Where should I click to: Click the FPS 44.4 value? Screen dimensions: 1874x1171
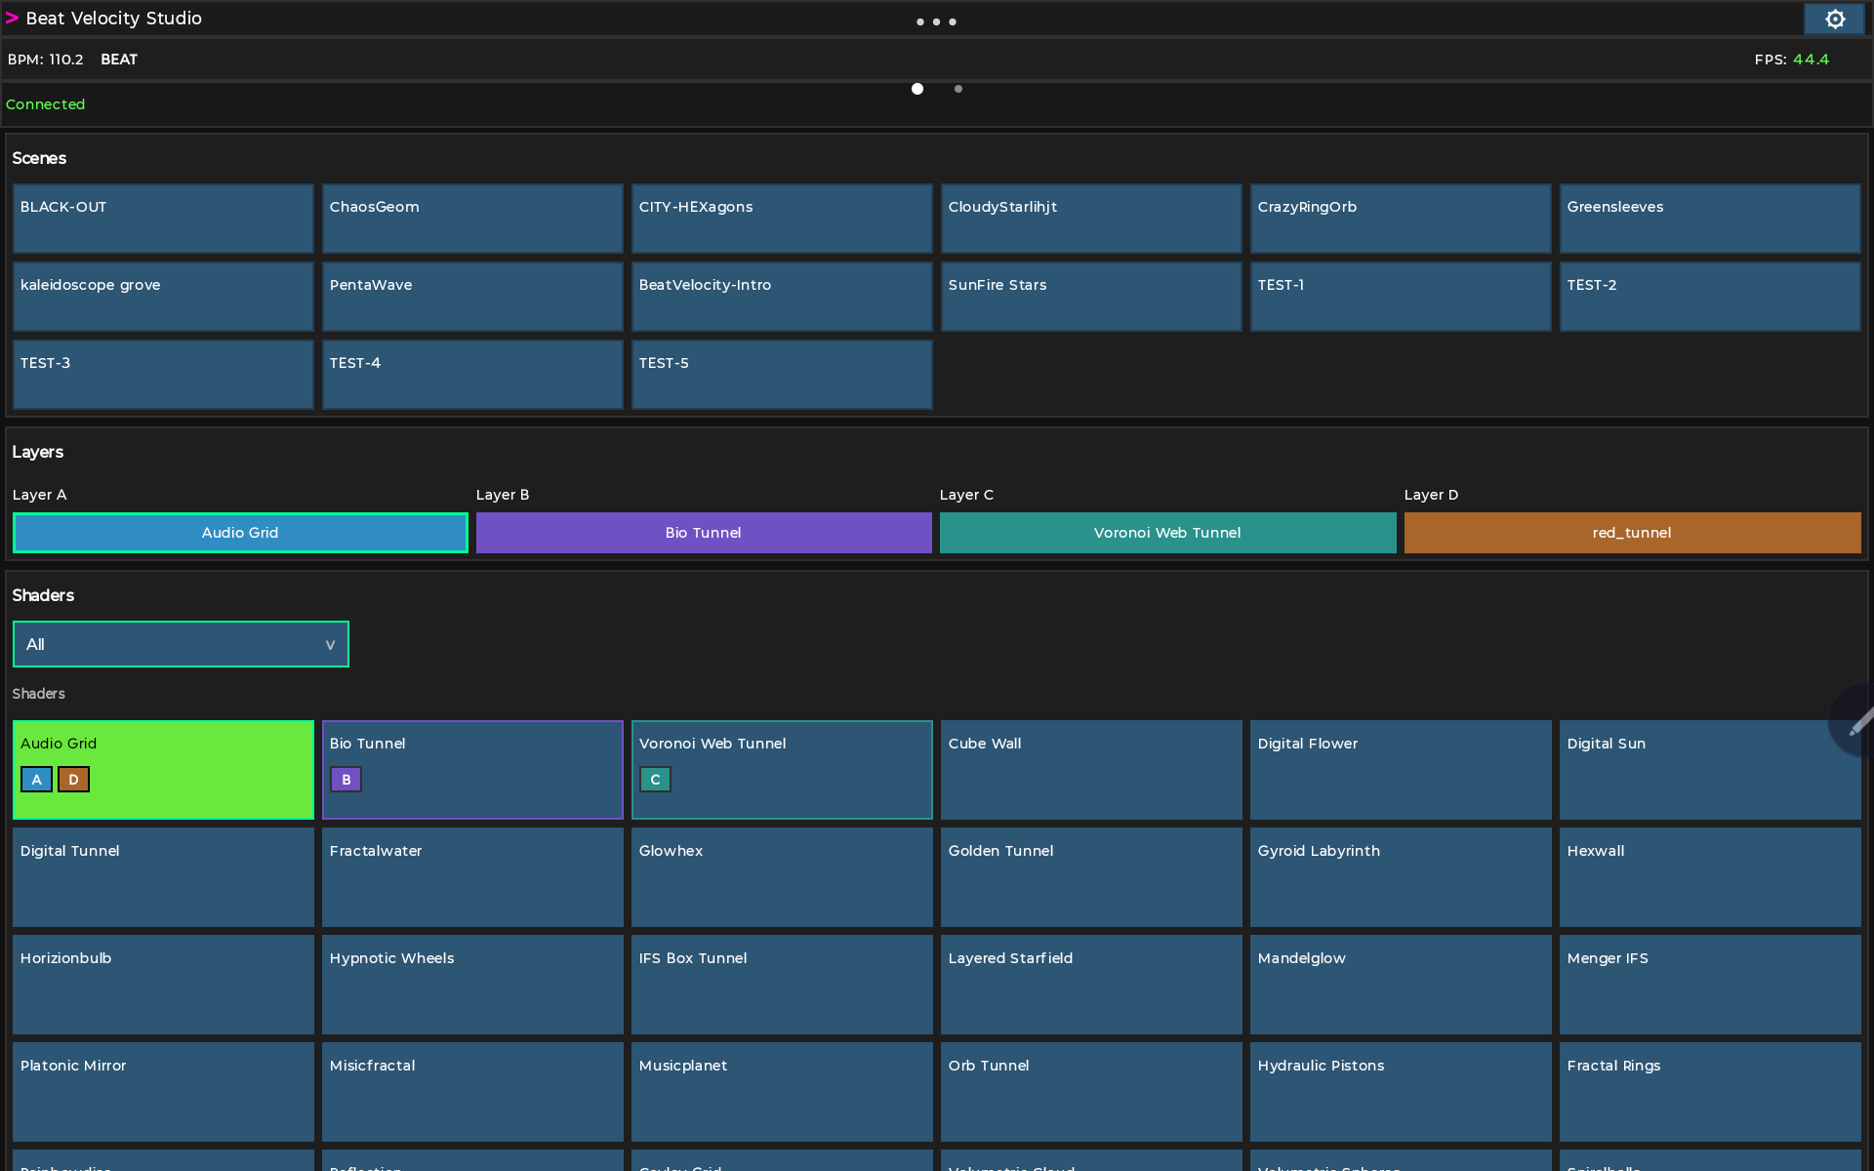[1811, 60]
